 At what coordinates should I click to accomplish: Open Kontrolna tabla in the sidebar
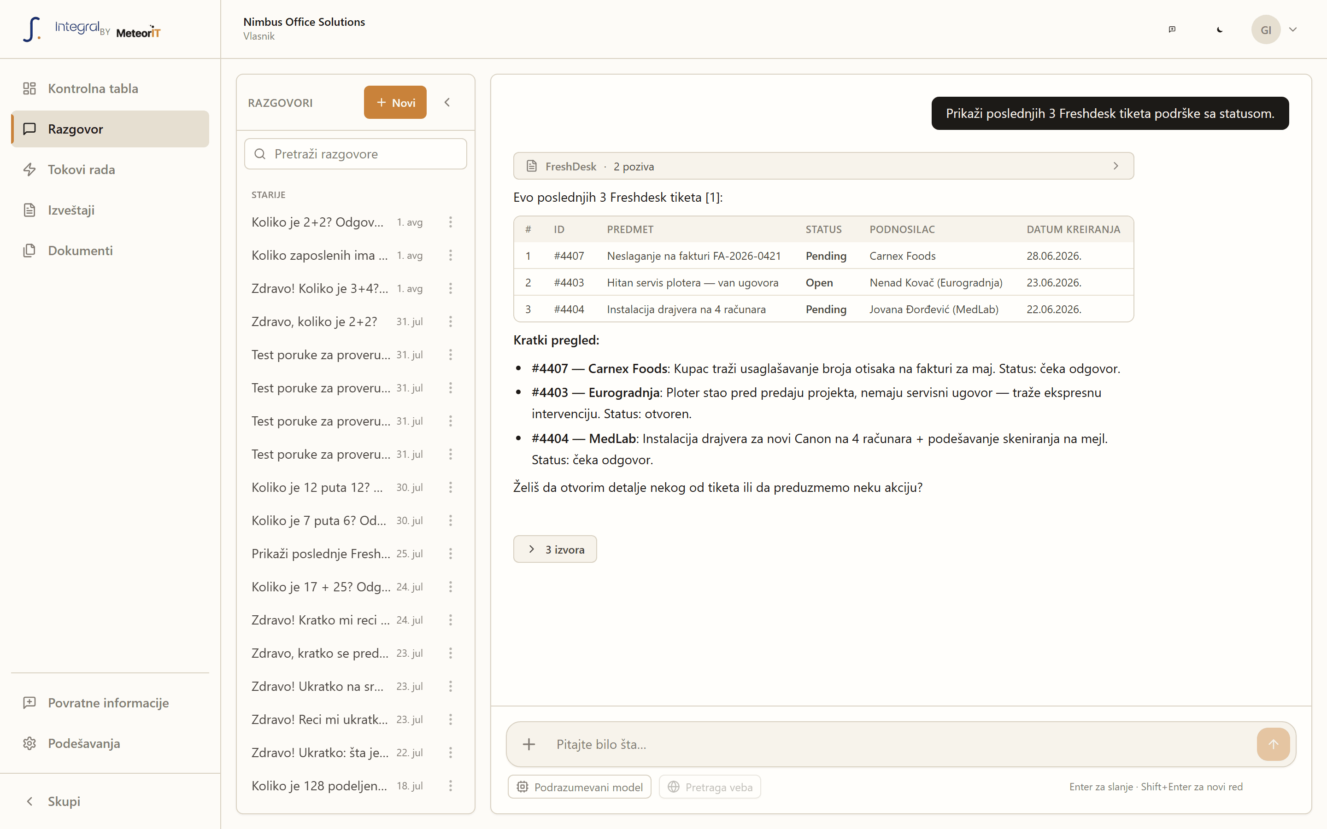pos(110,88)
